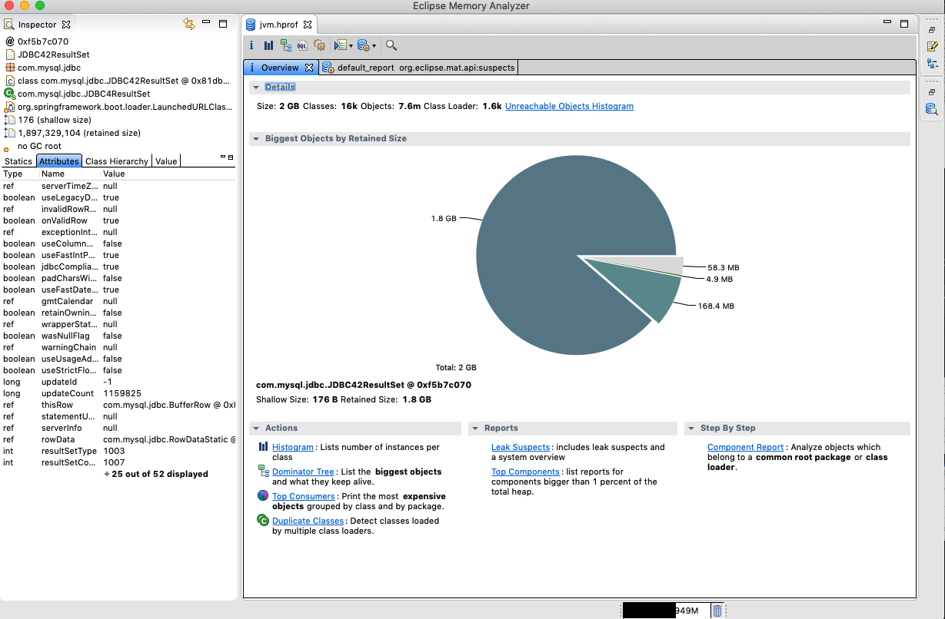Open the Overview pane via the toolbar info icon
The width and height of the screenshot is (945, 619).
click(x=251, y=45)
